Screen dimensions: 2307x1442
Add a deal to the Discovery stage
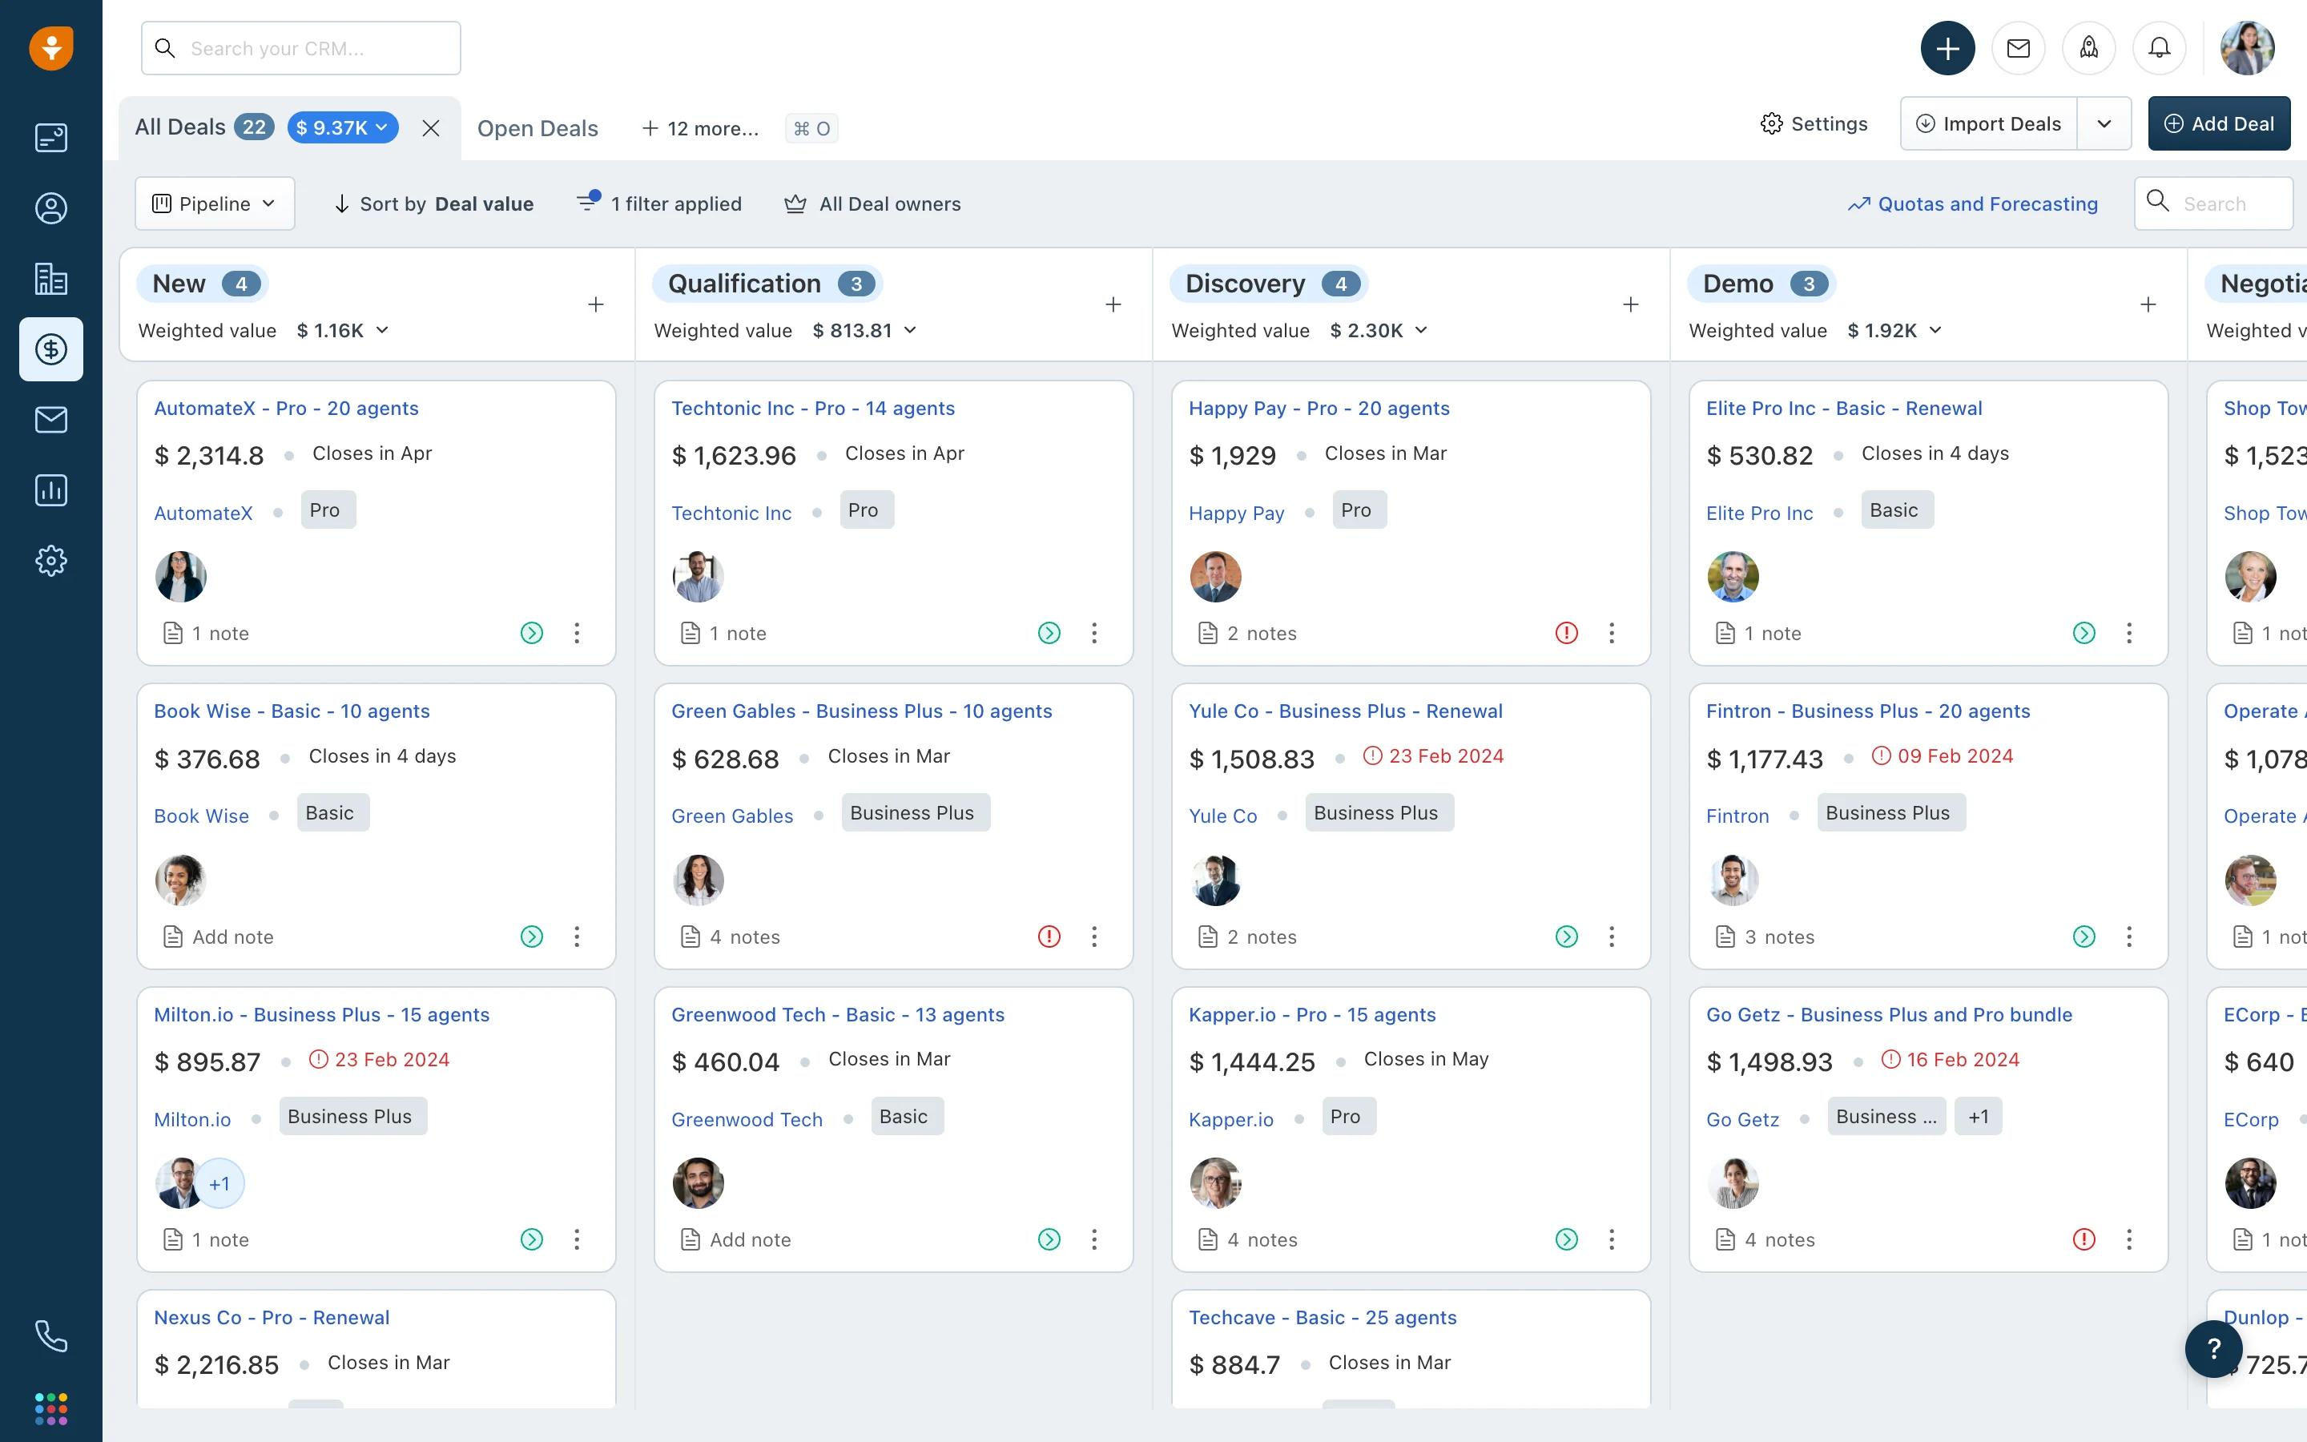pyautogui.click(x=1630, y=304)
